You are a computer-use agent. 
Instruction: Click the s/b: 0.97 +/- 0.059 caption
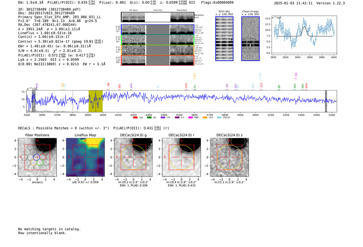point(85,182)
